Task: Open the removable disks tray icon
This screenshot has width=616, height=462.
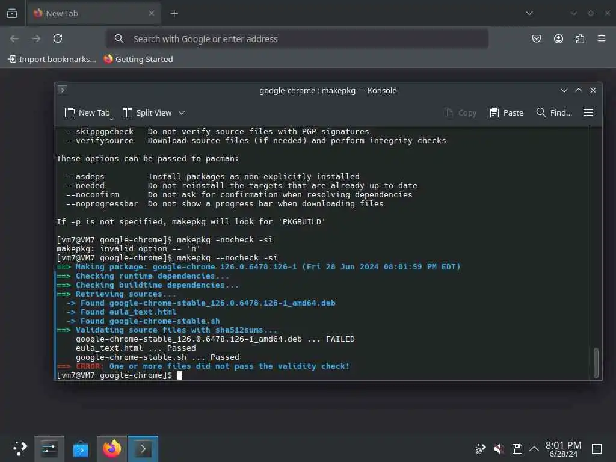Action: point(517,449)
